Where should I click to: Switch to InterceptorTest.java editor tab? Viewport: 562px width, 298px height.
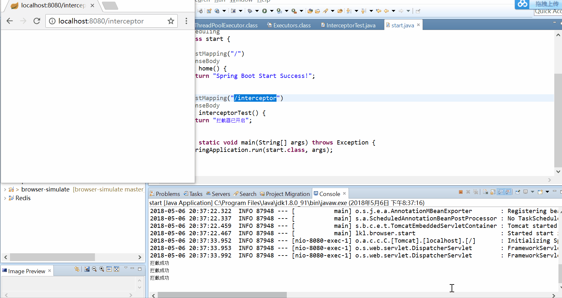pos(351,25)
